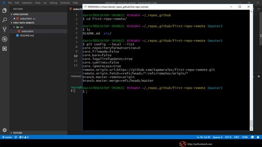Open the Terminal menu

tap(65, 3)
